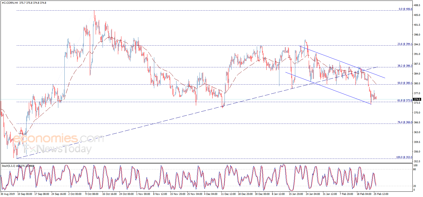This screenshot has height=197, width=423.
Task: Select price axis value 391.0
Action: (417, 54)
